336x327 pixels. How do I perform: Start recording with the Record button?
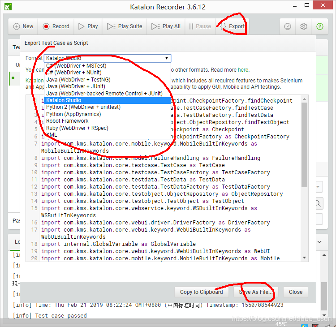coord(56,26)
